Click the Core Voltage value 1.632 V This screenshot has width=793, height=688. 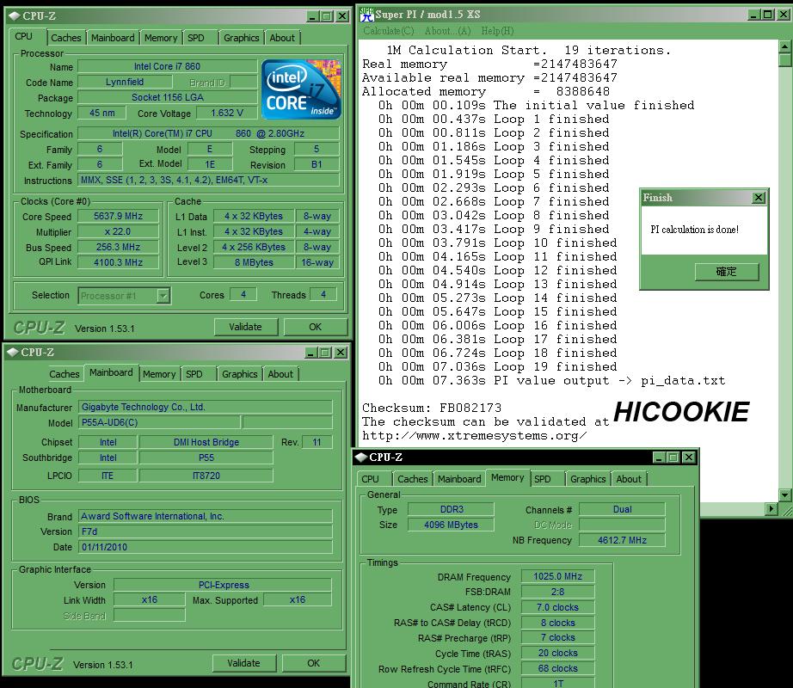click(226, 113)
